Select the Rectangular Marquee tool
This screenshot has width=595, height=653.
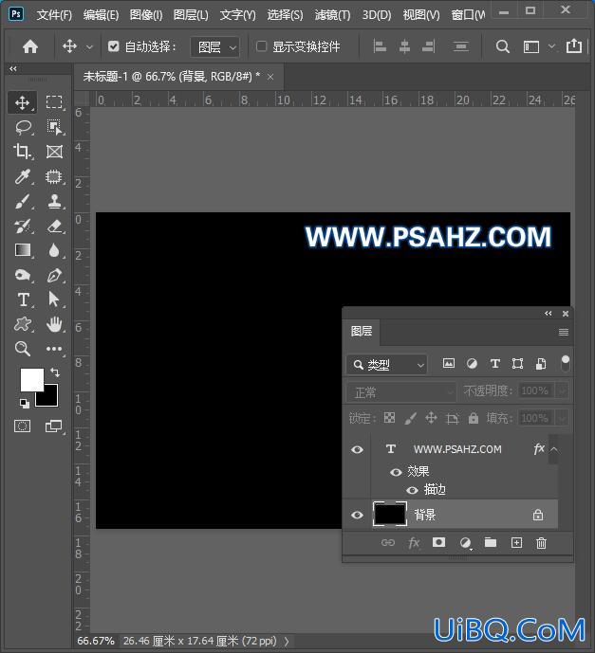click(54, 102)
